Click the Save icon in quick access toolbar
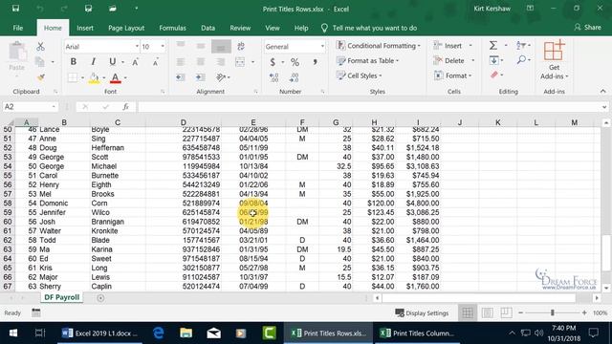 point(15,9)
